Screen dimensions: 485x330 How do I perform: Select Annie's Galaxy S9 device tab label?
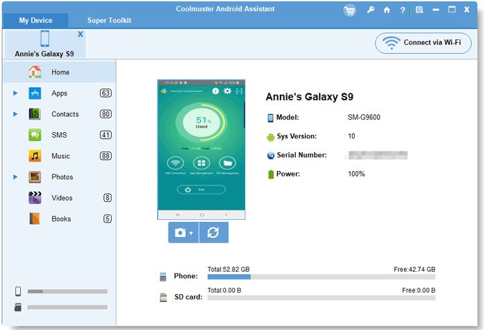(x=44, y=54)
